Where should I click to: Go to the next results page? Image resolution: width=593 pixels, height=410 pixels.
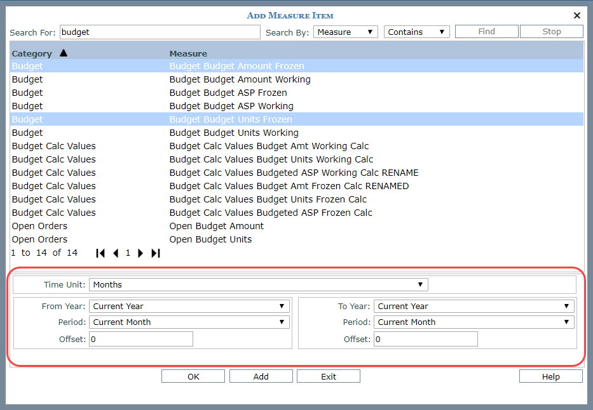point(140,253)
